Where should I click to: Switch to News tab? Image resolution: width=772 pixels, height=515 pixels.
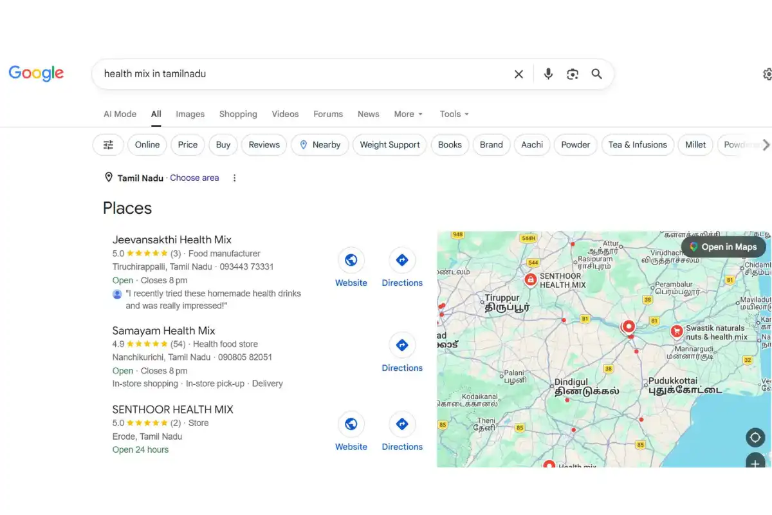(x=369, y=114)
